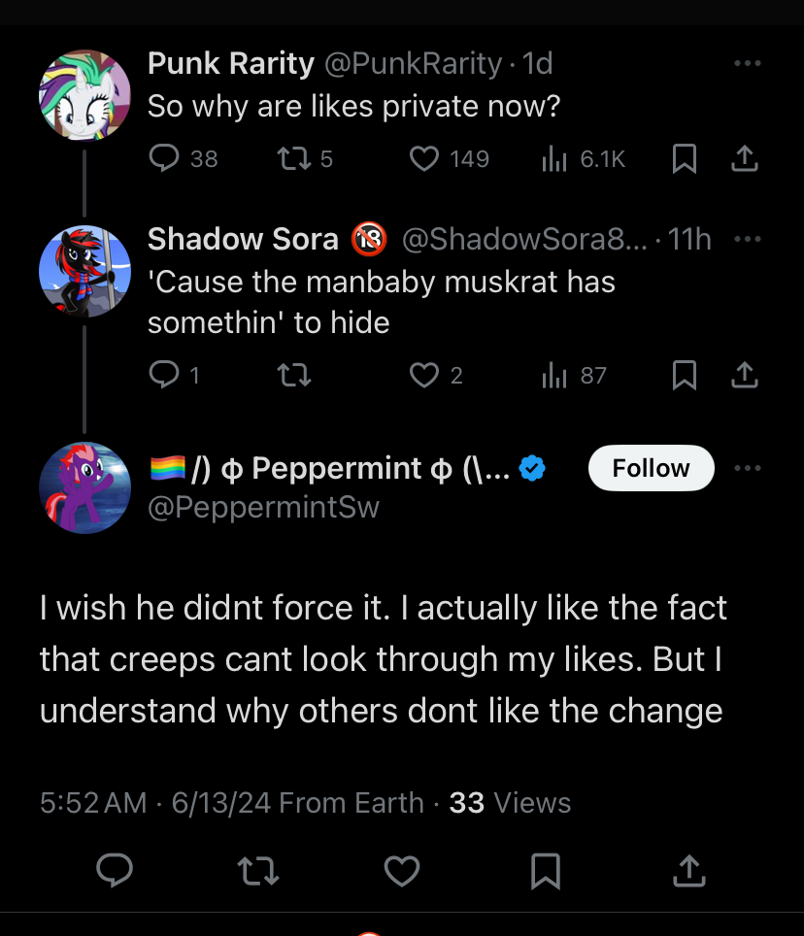Screen dimensions: 804x936
Task: Like Peppermint's main tweet
Action: click(x=401, y=870)
